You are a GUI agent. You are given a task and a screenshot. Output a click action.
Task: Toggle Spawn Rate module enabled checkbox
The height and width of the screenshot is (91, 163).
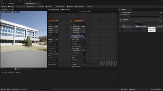coord(161,19)
